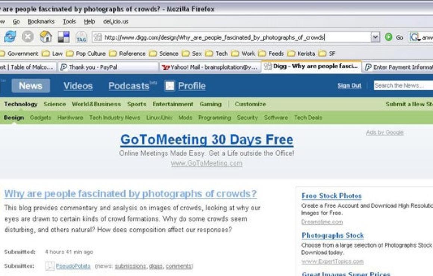Click the search engine icon in search box
The width and height of the screenshot is (433, 276).
(x=414, y=37)
